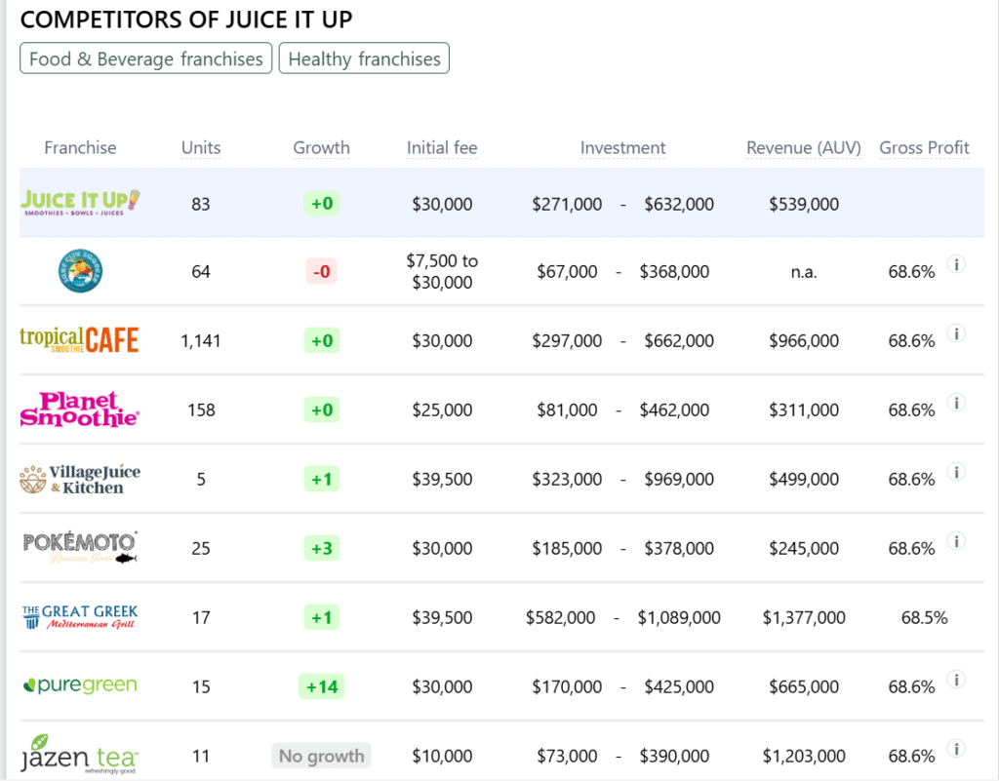999x781 pixels.
Task: Open the round blue surf logo franchise
Action: [x=80, y=271]
